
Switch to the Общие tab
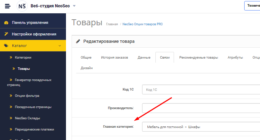86,58
